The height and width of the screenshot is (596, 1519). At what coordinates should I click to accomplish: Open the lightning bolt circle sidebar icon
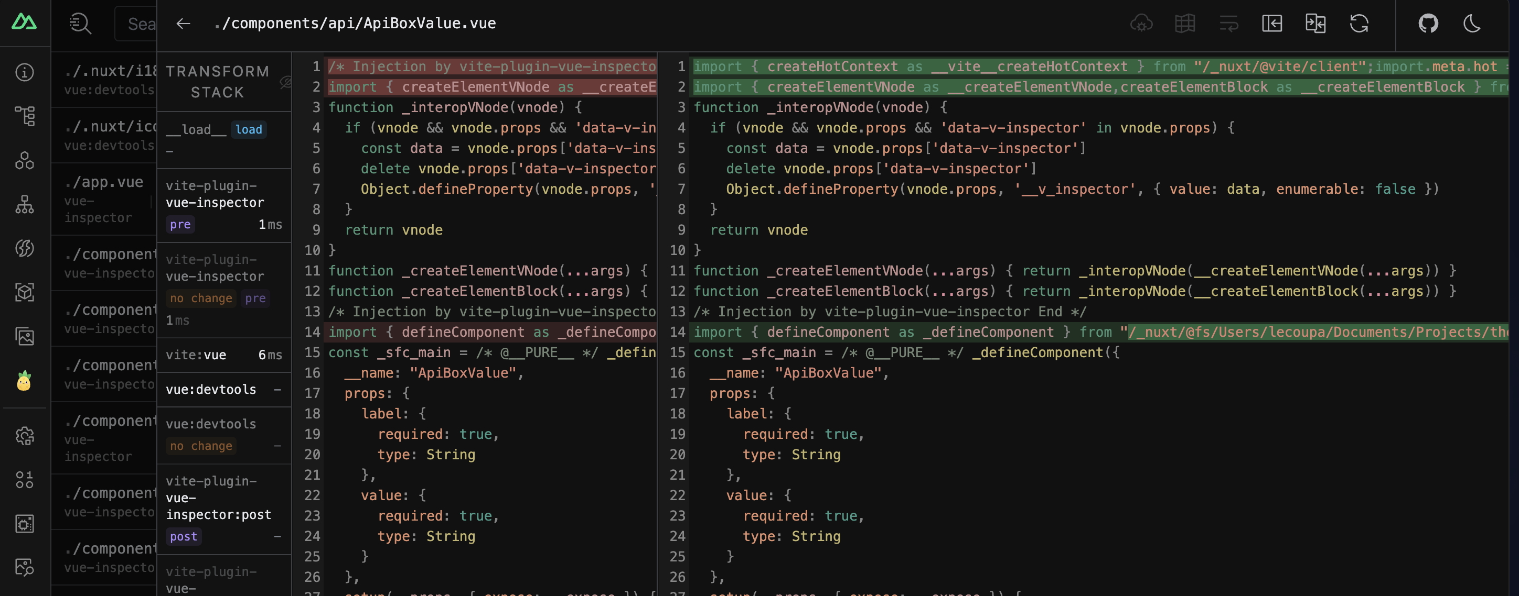point(24,249)
